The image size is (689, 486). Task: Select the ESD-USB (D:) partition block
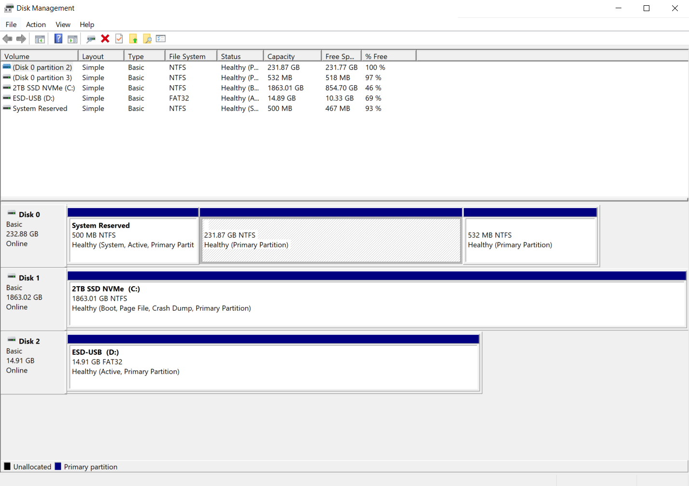pos(274,362)
